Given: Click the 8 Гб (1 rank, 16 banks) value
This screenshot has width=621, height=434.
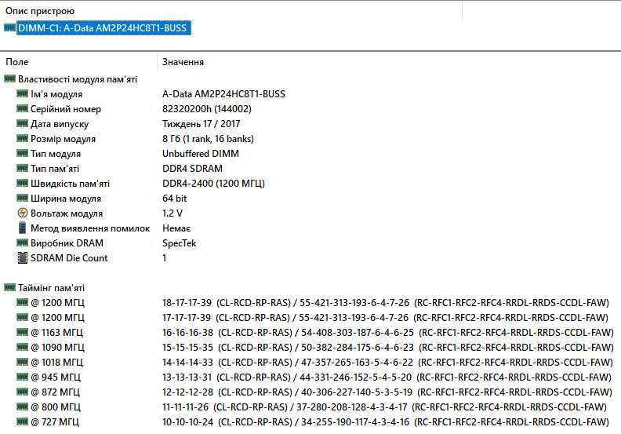Looking at the screenshot, I should (x=208, y=139).
